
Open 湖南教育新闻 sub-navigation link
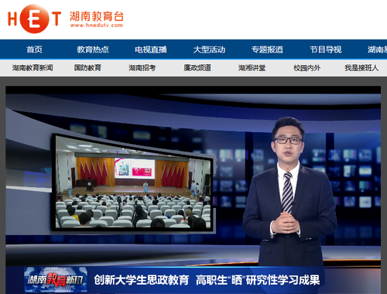pos(33,68)
